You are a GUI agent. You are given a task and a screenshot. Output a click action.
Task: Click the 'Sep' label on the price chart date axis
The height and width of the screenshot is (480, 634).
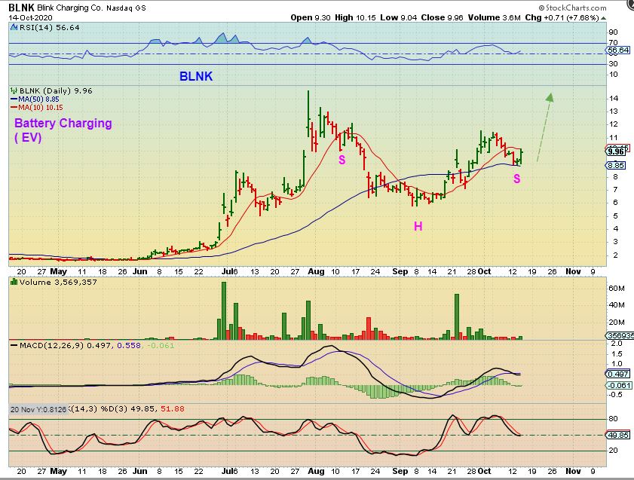[x=400, y=271]
